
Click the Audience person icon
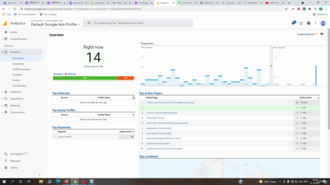6,92
